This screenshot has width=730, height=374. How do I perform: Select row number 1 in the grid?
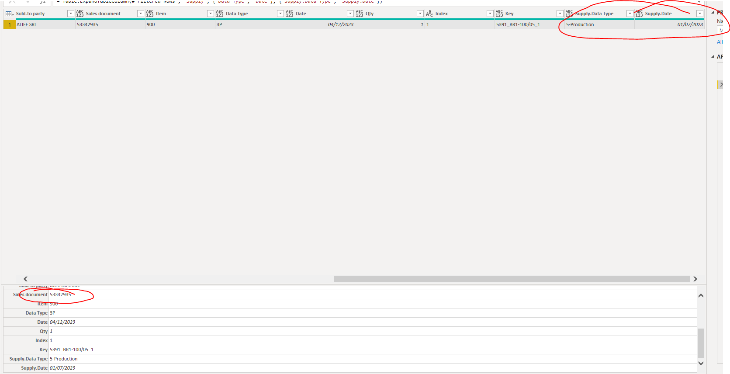(9, 24)
